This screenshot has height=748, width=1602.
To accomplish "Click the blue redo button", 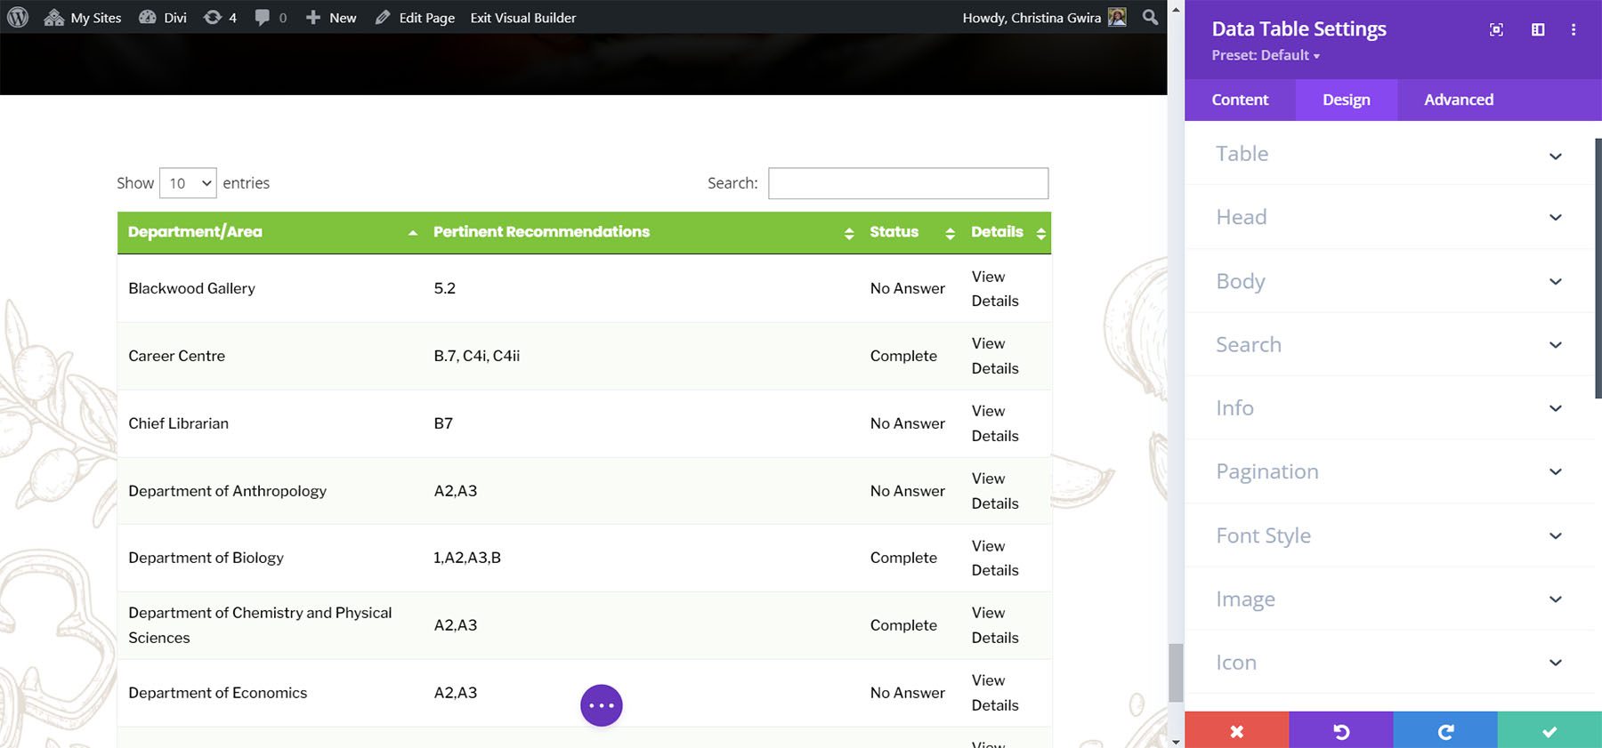I will [1445, 730].
